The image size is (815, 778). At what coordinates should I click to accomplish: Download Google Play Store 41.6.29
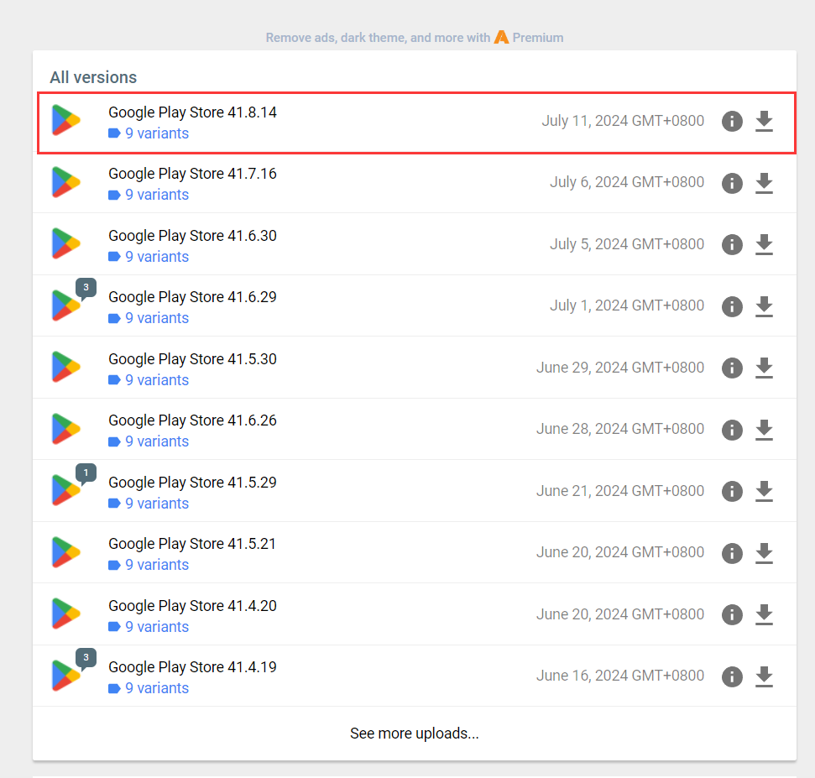pyautogui.click(x=764, y=306)
